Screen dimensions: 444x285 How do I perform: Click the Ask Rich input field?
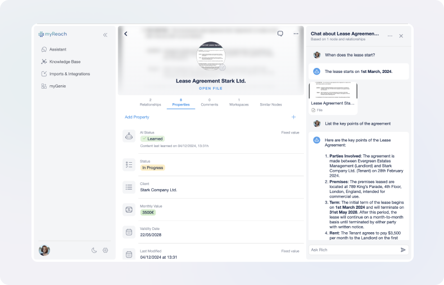[x=353, y=250]
